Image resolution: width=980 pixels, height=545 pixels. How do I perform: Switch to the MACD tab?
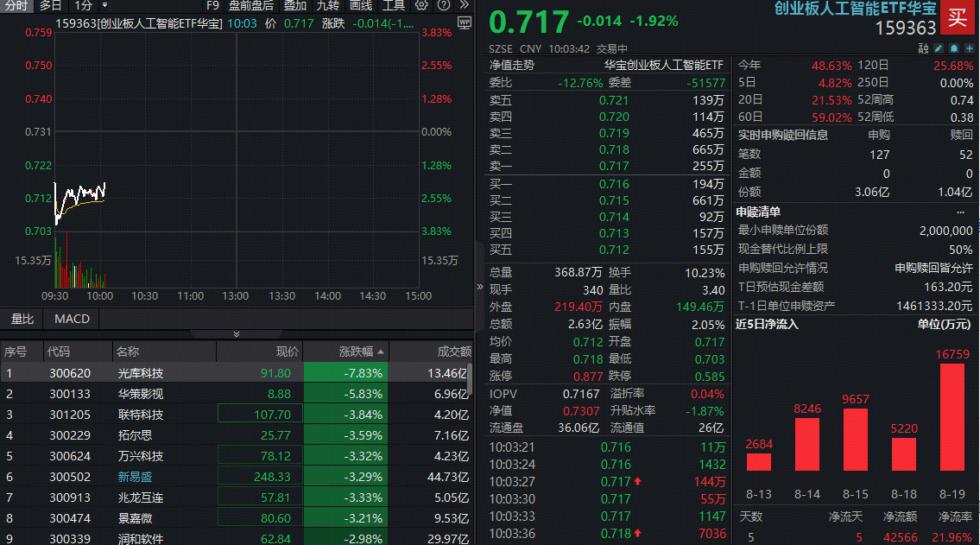tap(71, 319)
